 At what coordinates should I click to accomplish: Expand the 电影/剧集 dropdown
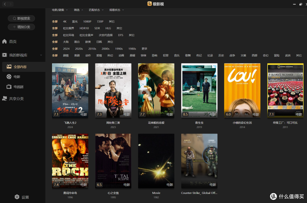(x=60, y=10)
